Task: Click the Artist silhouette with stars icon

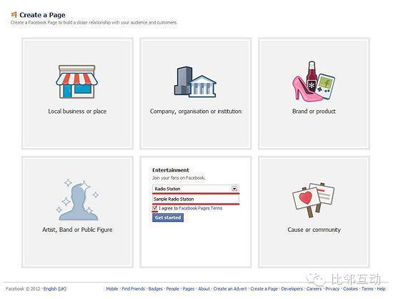Action: click(x=77, y=200)
